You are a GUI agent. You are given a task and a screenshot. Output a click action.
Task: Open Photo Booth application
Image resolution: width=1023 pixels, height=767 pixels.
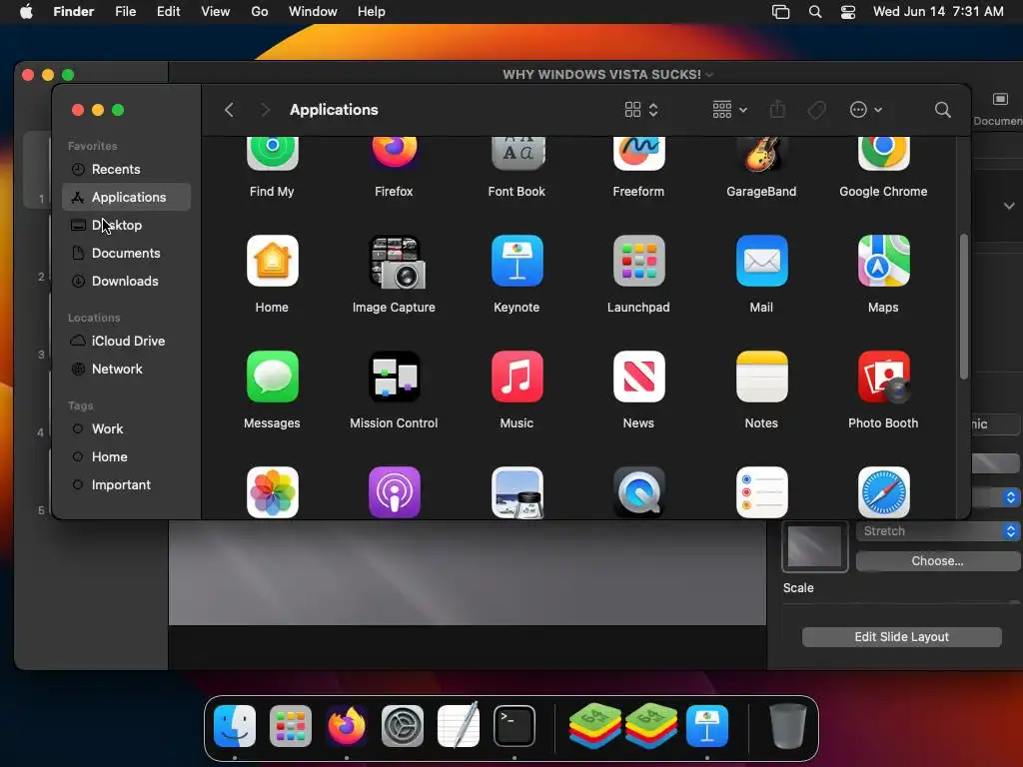(x=883, y=377)
